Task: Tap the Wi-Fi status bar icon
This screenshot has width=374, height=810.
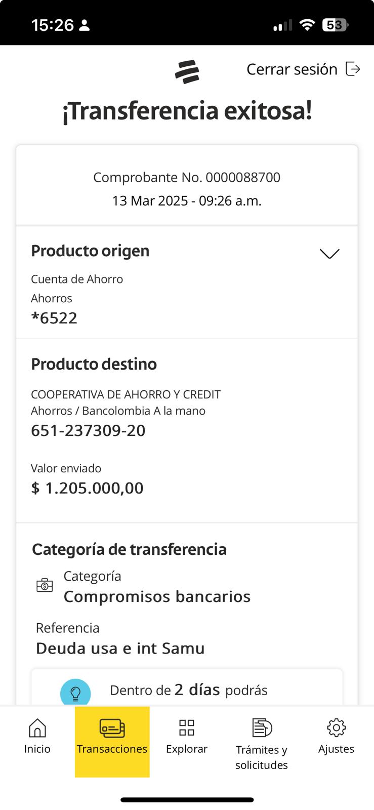Action: coord(307,25)
